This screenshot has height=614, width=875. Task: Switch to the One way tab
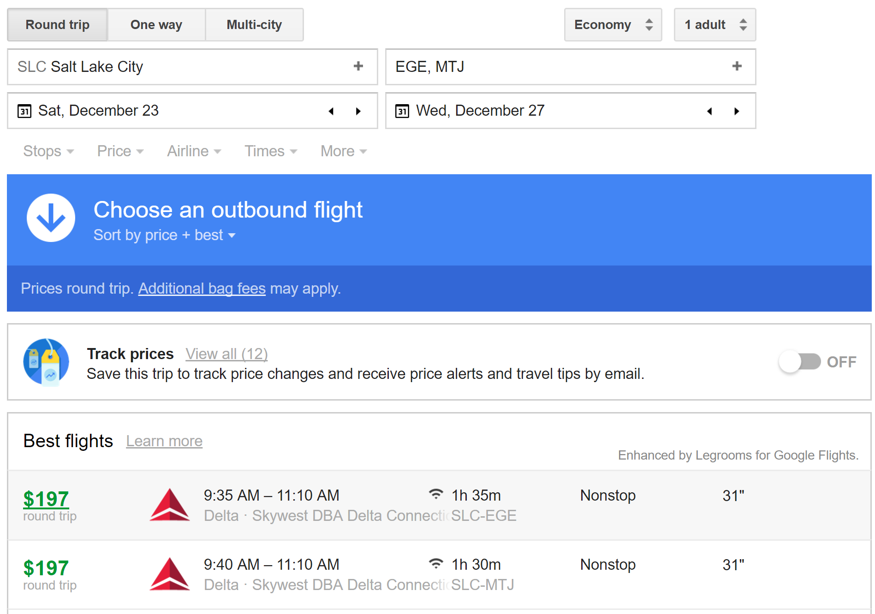[156, 25]
